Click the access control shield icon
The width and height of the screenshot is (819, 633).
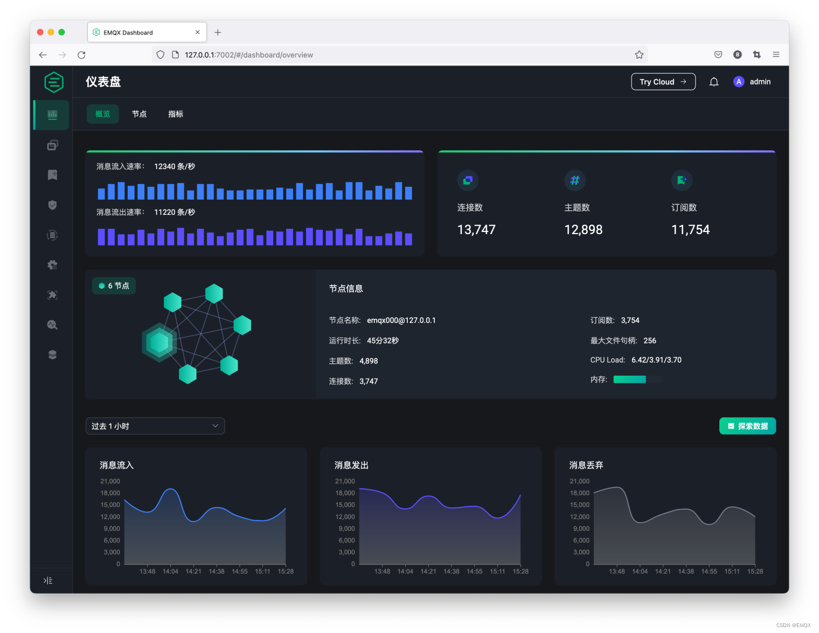click(x=52, y=205)
